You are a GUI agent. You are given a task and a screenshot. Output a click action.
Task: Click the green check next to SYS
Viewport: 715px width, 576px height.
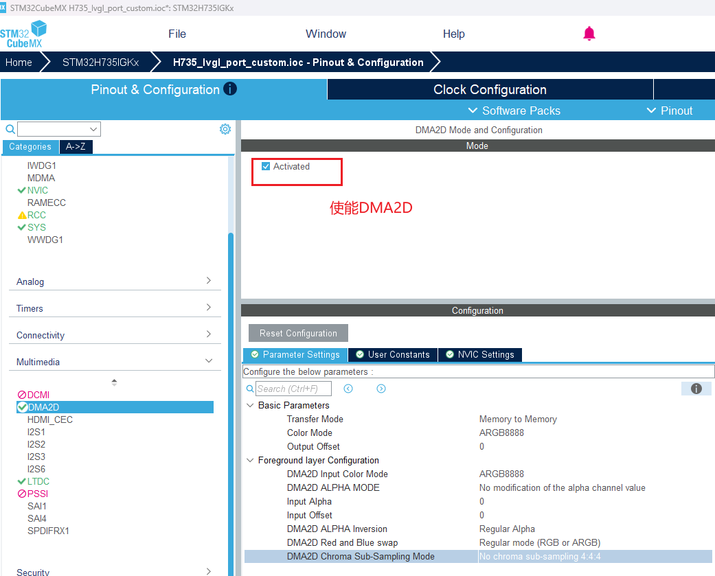point(21,227)
